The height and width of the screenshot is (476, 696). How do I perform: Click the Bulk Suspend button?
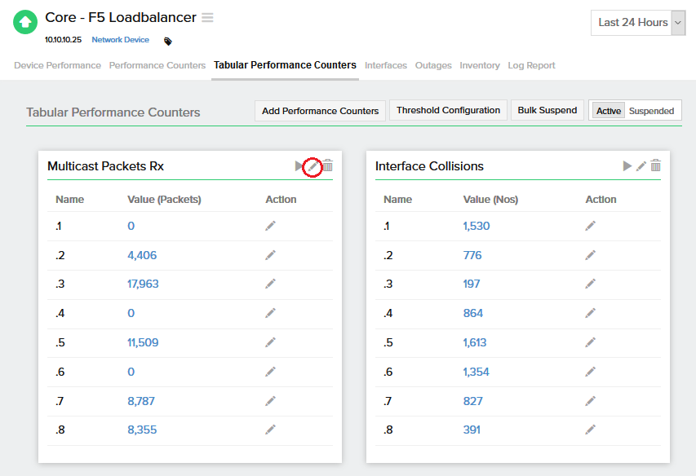click(547, 111)
